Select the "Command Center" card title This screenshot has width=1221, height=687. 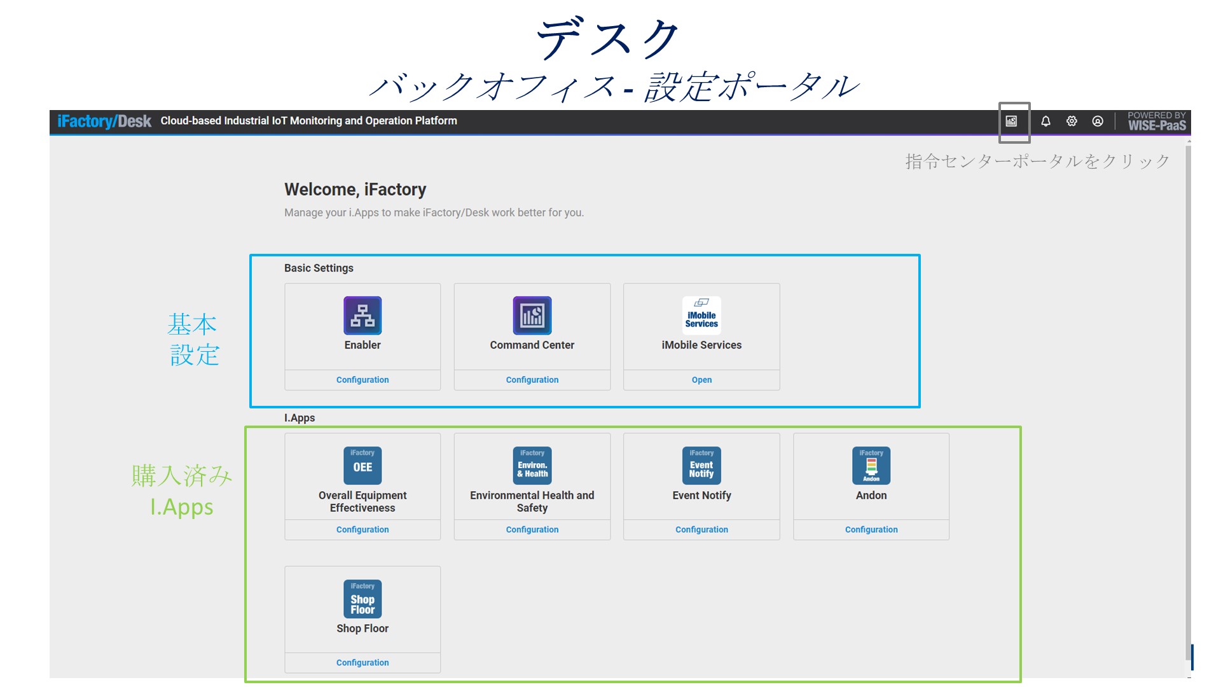[532, 345]
